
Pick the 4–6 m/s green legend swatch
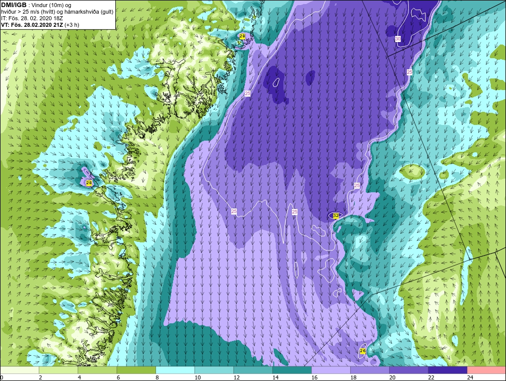[97, 370]
